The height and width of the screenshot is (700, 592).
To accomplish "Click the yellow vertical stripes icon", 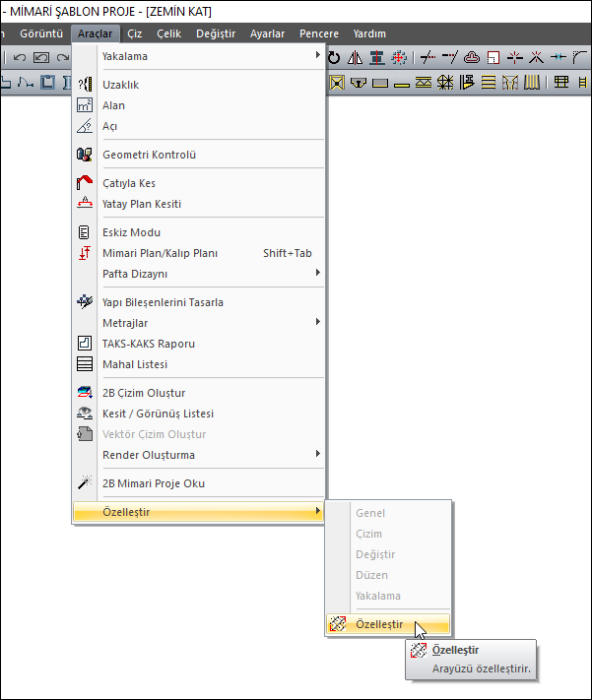I will click(x=532, y=83).
